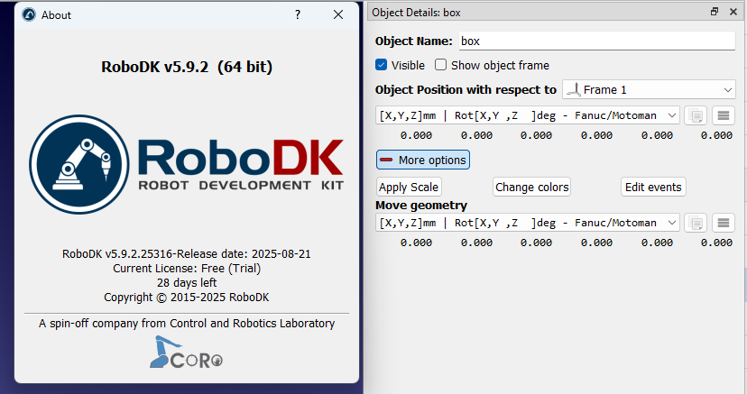Enable Show object frame checkbox
This screenshot has width=747, height=394.
tap(440, 65)
